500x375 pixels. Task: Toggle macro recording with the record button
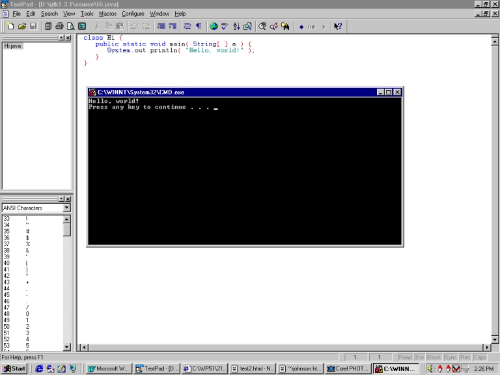(301, 27)
